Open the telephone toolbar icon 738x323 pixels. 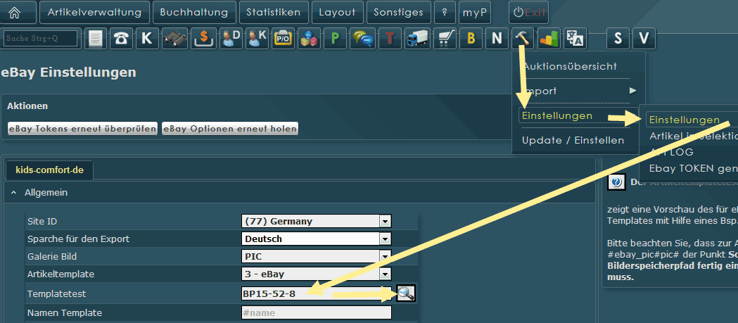click(122, 39)
